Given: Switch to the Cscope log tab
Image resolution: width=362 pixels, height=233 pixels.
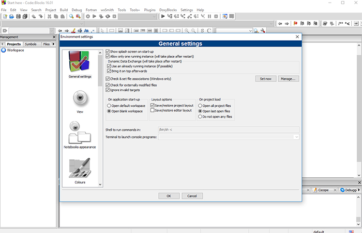Looking at the screenshot, I should pos(323,190).
